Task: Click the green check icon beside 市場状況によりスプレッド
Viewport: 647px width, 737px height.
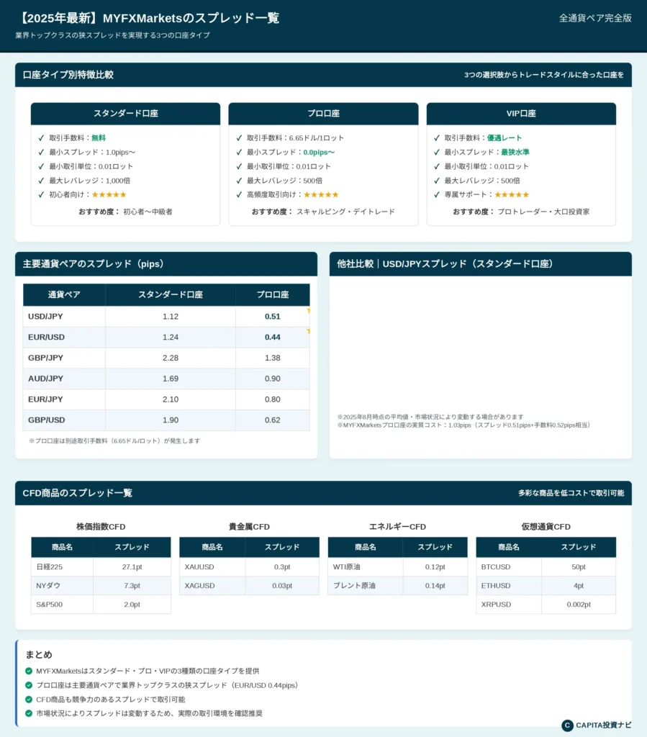Action: click(x=29, y=713)
